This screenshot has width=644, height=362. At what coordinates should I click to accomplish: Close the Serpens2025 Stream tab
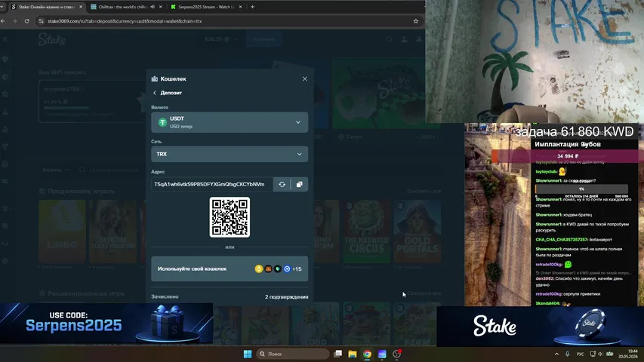click(x=240, y=7)
